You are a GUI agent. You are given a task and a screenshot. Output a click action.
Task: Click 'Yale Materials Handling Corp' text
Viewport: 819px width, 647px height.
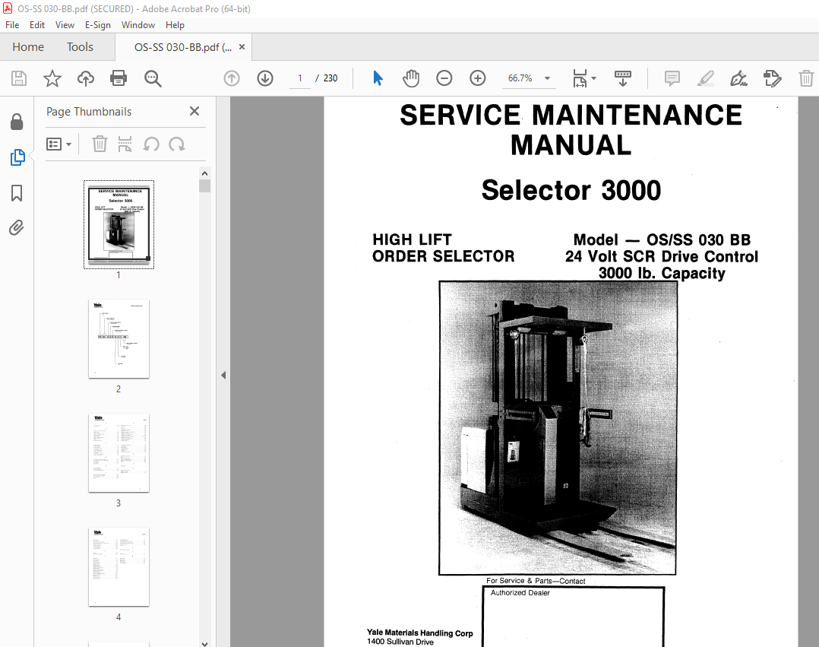pos(419,633)
